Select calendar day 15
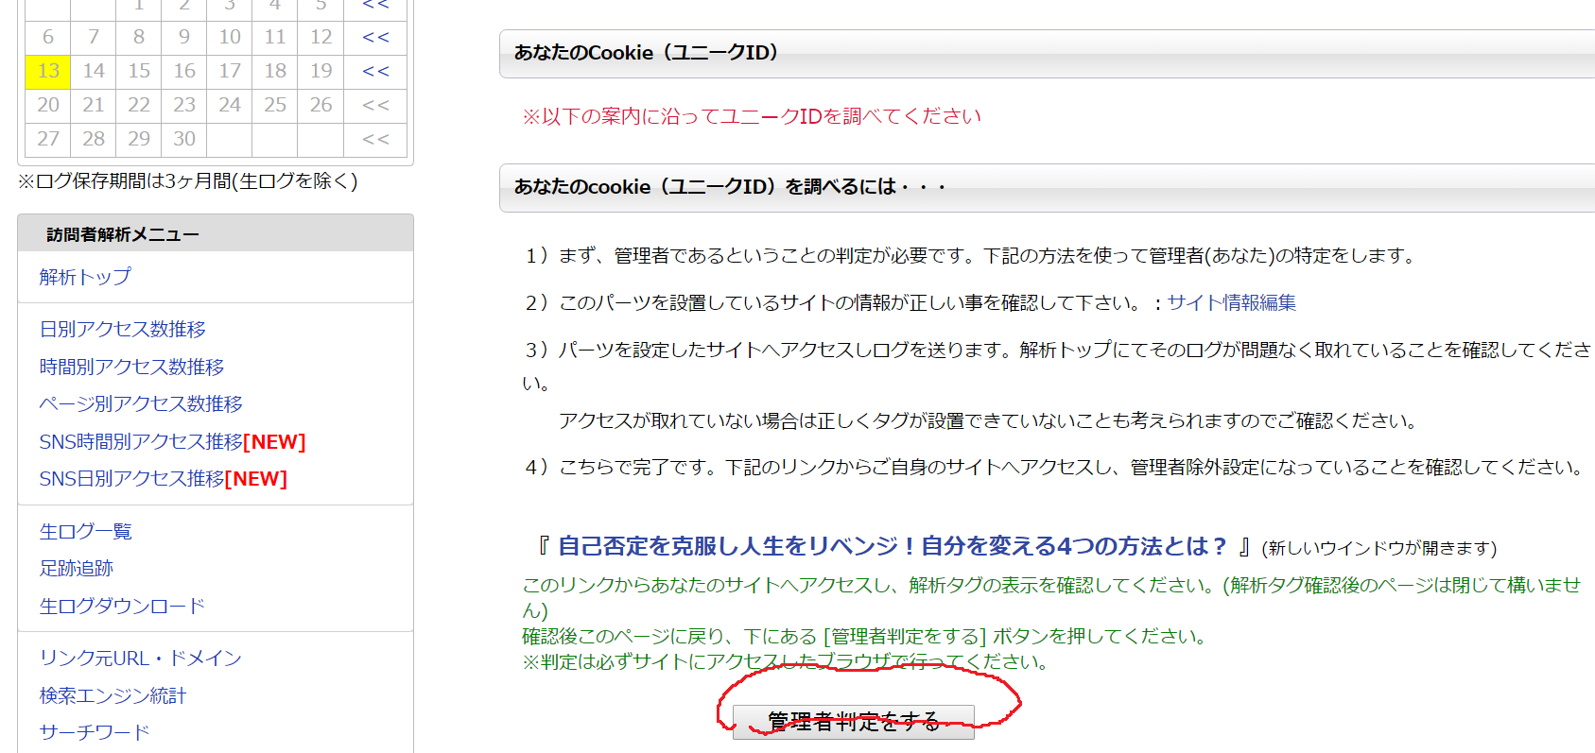This screenshot has height=753, width=1595. [139, 71]
